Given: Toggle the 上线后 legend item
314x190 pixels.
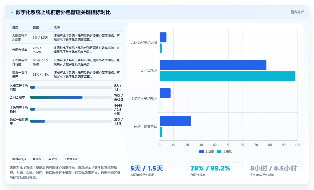Looking at the screenshot, I should point(224,152).
